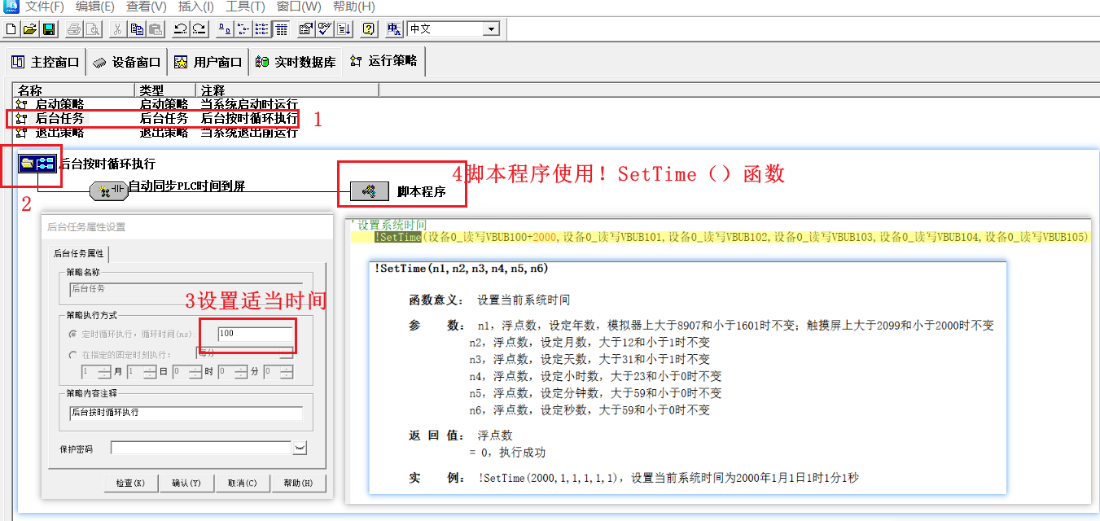Switch to the 实时数据库 tab
Viewport: 1100px width, 521px height.
click(x=295, y=62)
